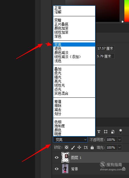Select highlighted 变亮 blend mode
The width and height of the screenshot is (129, 178).
(74, 44)
